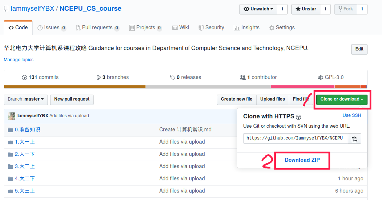Switch to the Wiki tab
The image size is (382, 200).
click(180, 28)
